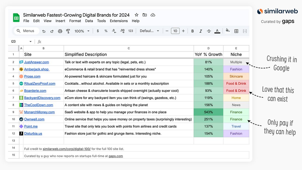The height and width of the screenshot is (170, 302).
Task: Open the Ownwell.com link
Action: pos(34,119)
